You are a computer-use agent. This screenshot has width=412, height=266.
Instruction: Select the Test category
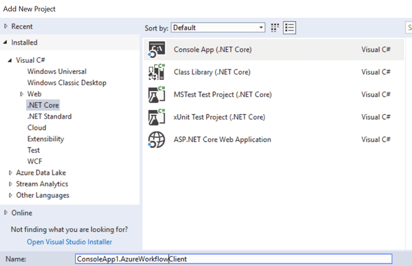pyautogui.click(x=33, y=150)
